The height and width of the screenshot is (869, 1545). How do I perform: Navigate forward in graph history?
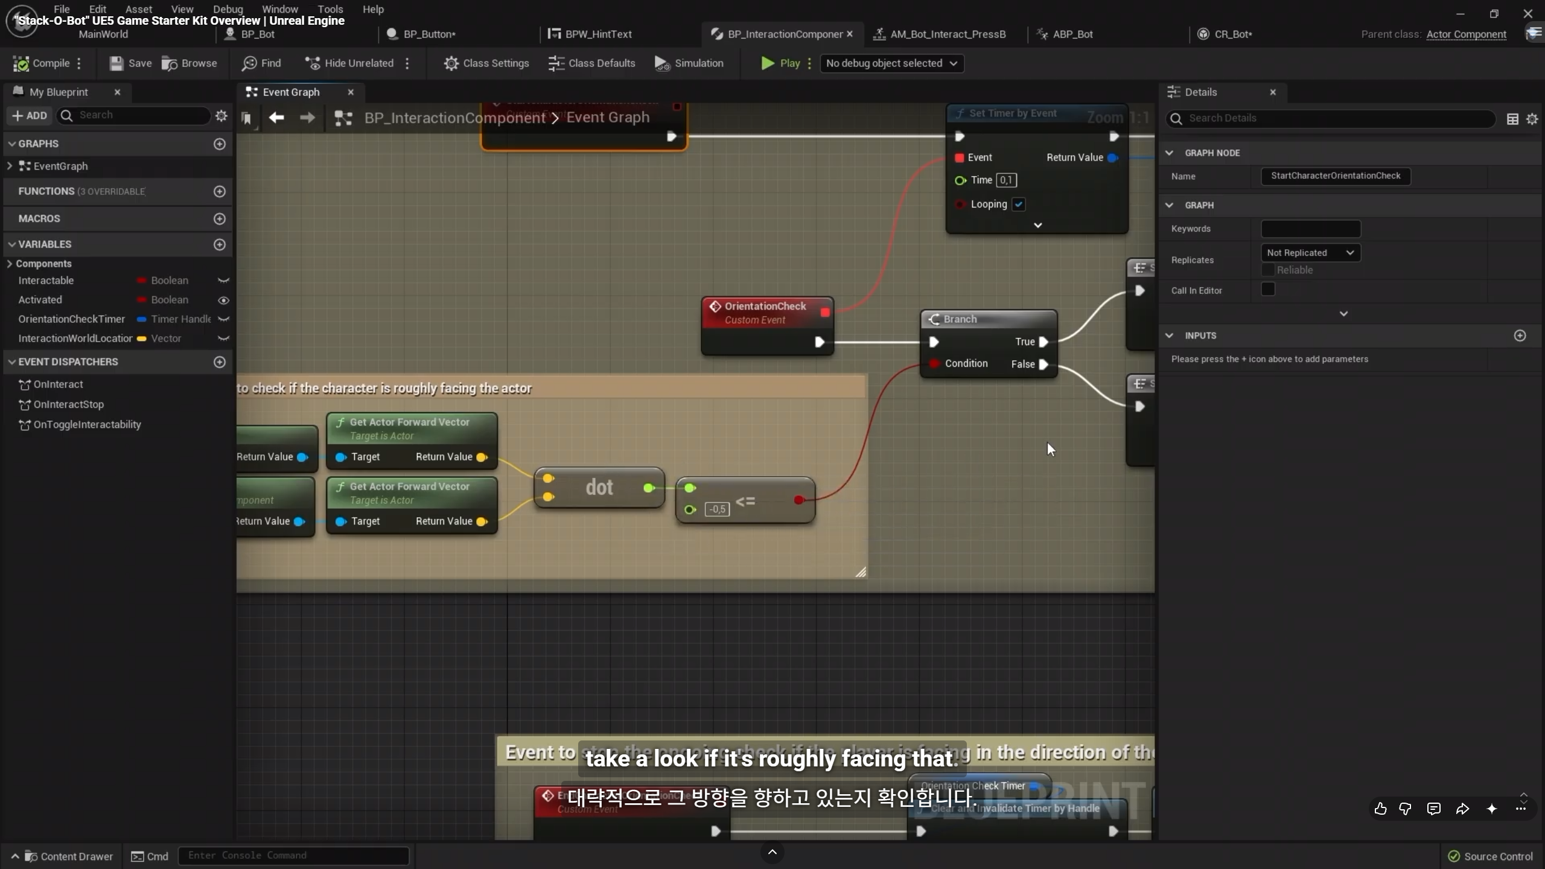coord(307,118)
